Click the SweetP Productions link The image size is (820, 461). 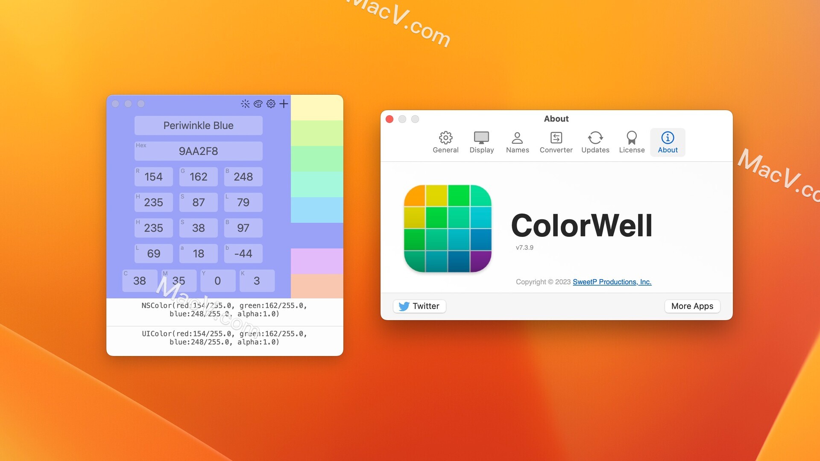pyautogui.click(x=613, y=281)
